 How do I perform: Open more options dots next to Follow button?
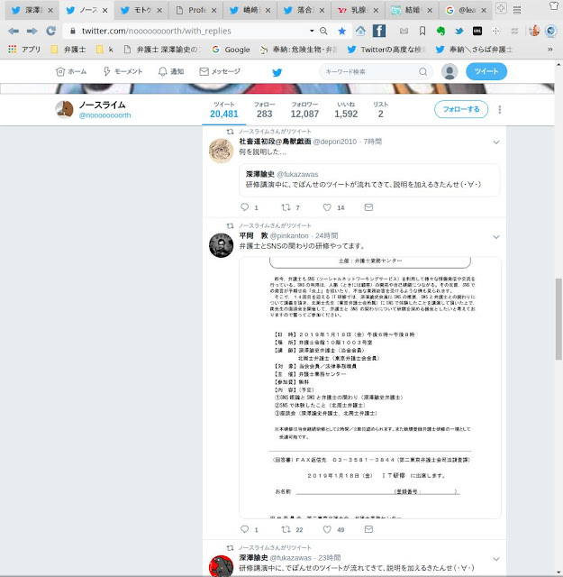tap(499, 109)
